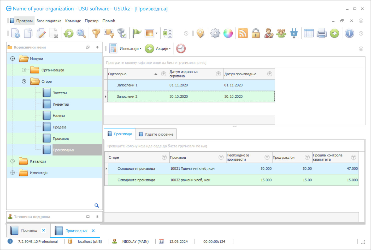371x250 pixels.
Task: Select the Производи tab
Action: [x=120, y=134]
